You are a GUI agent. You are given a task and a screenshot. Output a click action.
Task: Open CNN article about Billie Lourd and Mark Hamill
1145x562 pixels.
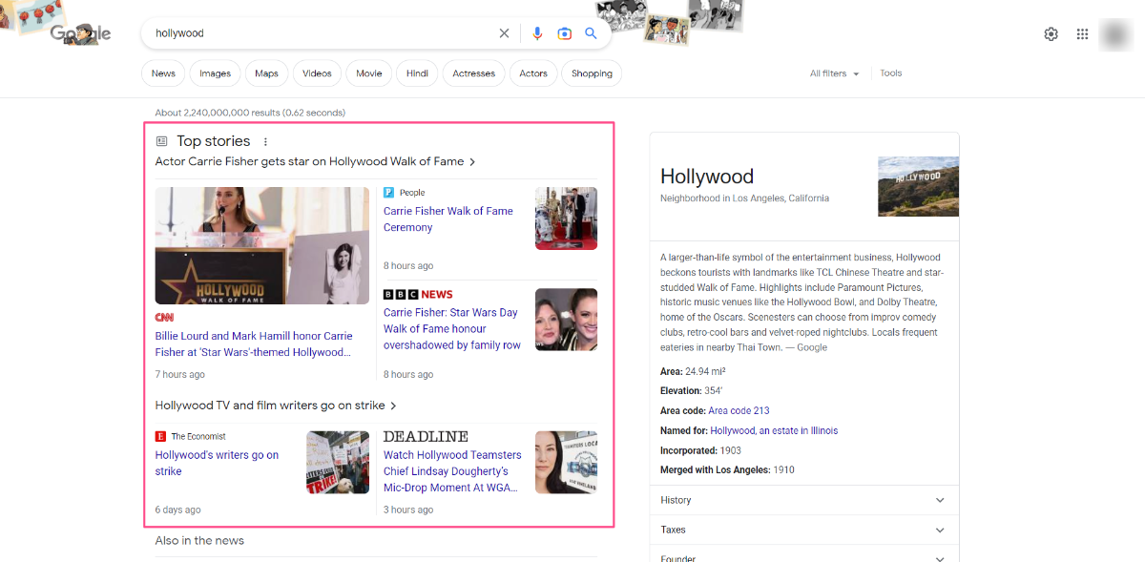click(254, 344)
